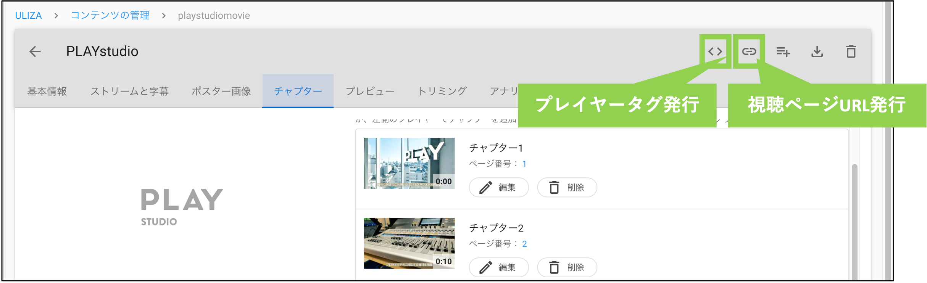Open the player tag embed code icon
This screenshot has width=927, height=283.
[x=715, y=51]
